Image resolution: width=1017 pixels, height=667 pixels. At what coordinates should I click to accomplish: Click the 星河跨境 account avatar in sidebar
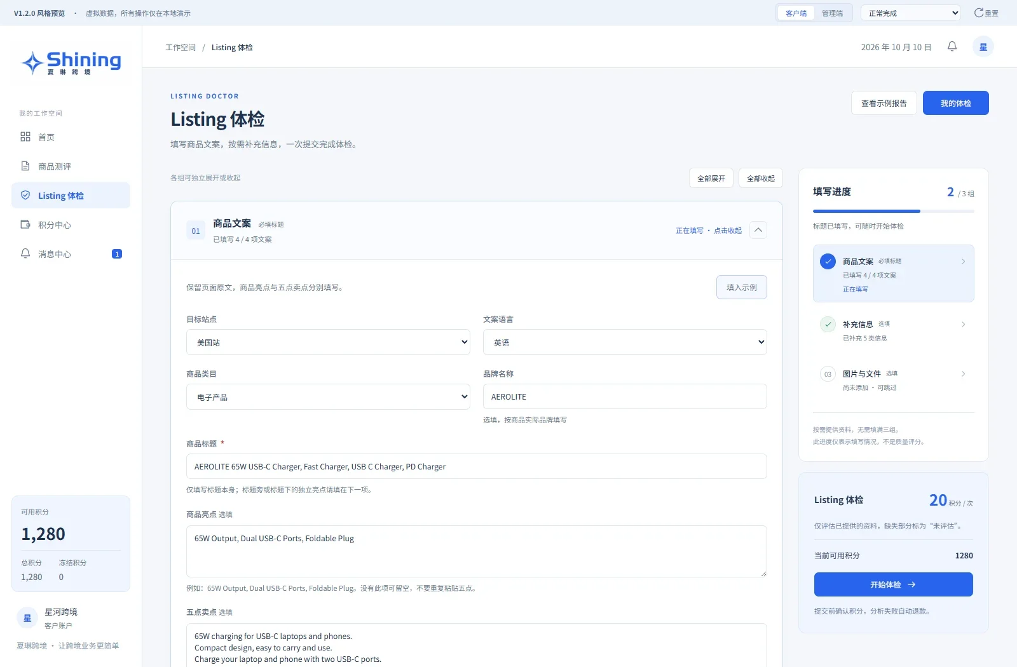coord(27,618)
